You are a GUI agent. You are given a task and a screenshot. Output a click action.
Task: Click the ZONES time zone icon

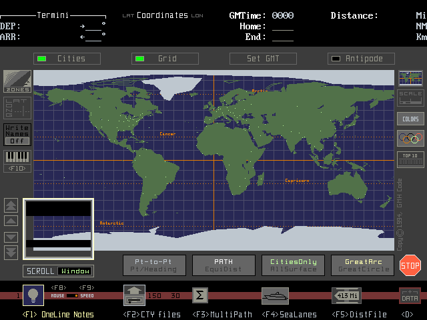17,81
